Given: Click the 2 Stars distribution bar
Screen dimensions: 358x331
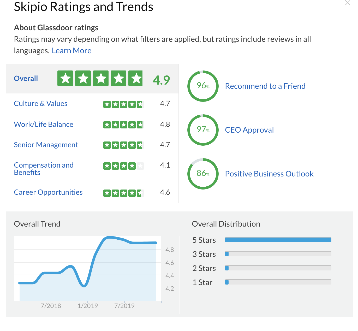Looking at the screenshot, I should point(278,268).
